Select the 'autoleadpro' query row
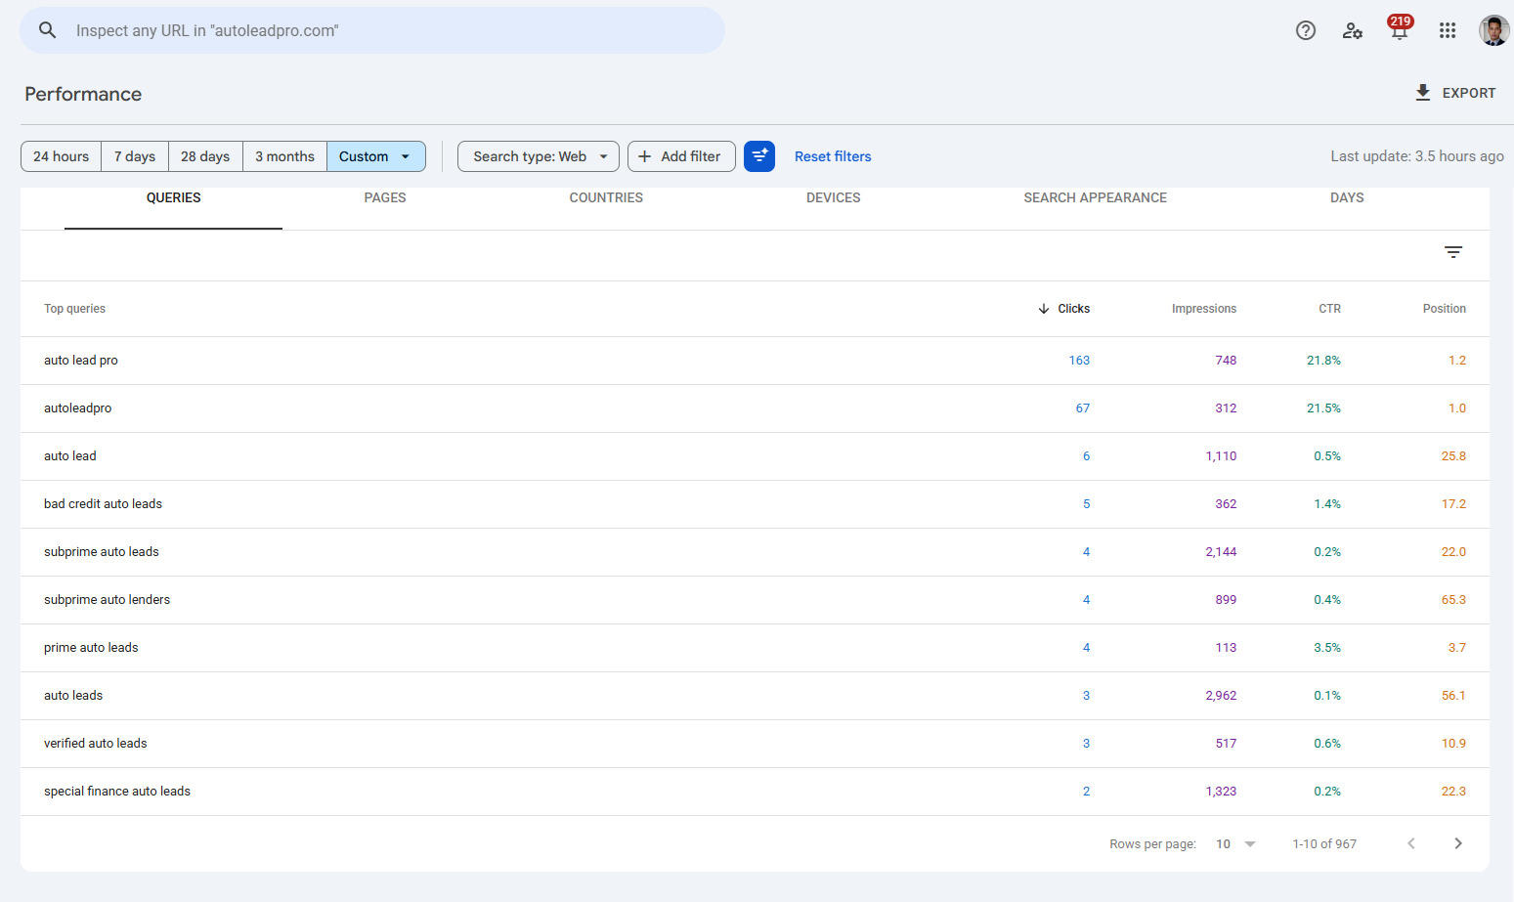The width and height of the screenshot is (1514, 902). (755, 408)
